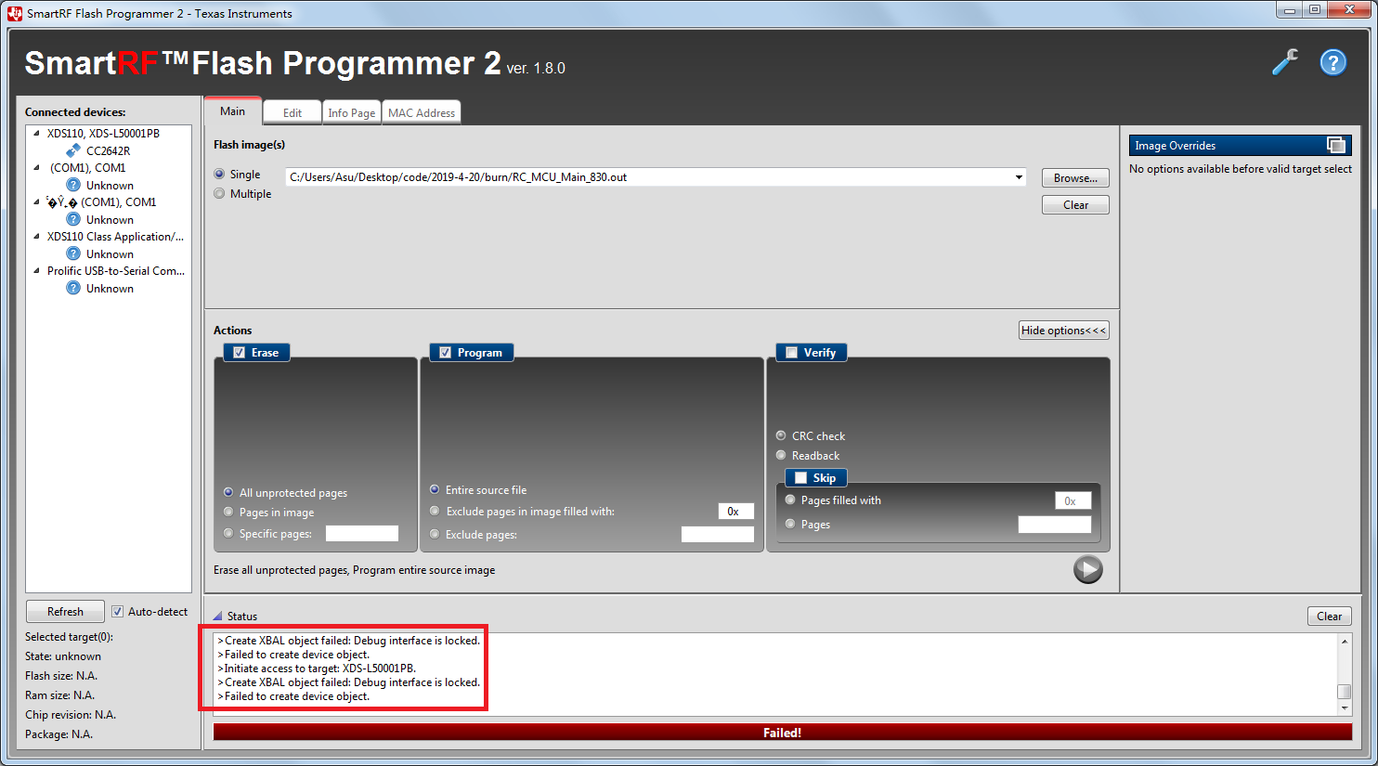Click the Program fill value 0x field

click(736, 511)
